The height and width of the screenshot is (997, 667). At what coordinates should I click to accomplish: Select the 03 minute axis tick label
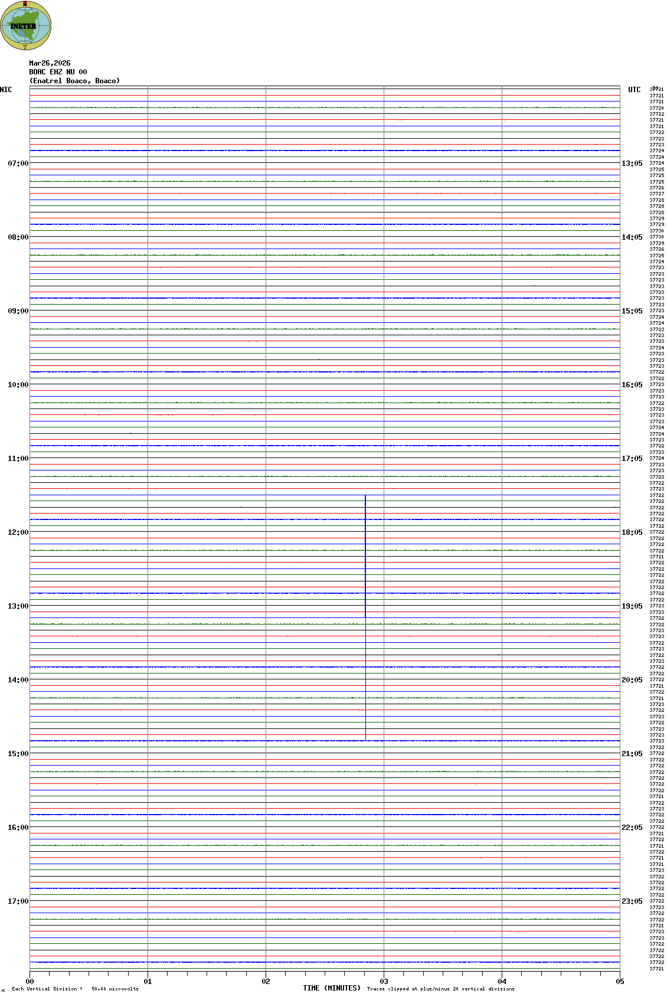384,982
